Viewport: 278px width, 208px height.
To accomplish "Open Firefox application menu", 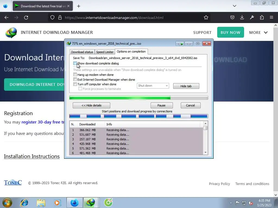I will tap(271, 18).
